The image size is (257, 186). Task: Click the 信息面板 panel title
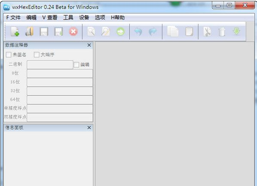[x=14, y=127]
